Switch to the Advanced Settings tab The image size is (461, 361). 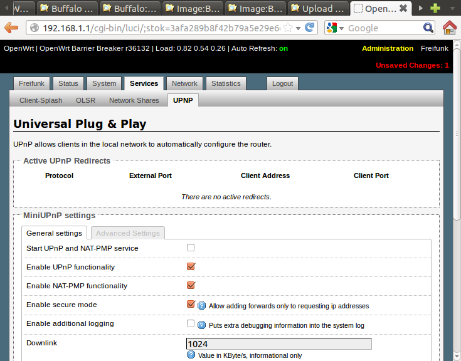(x=128, y=233)
